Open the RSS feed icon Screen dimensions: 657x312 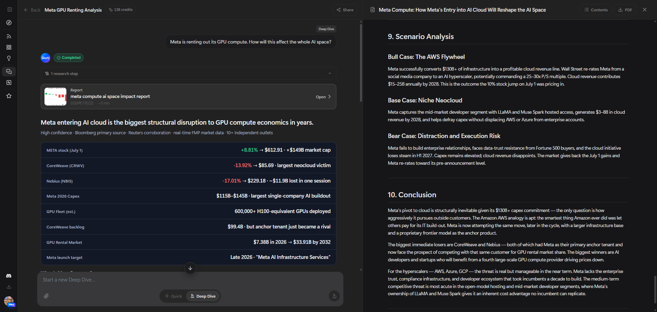pyautogui.click(x=9, y=36)
